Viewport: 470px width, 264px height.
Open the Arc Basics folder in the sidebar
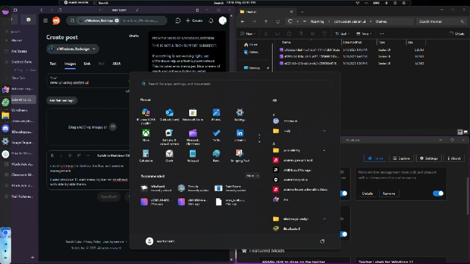pos(19,51)
